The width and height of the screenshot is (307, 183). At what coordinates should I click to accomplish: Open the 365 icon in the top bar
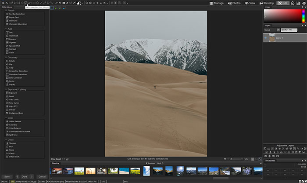(293, 3)
